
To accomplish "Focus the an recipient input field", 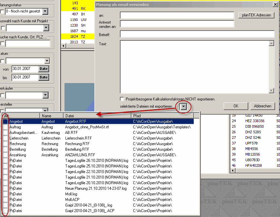I will click(x=177, y=15).
